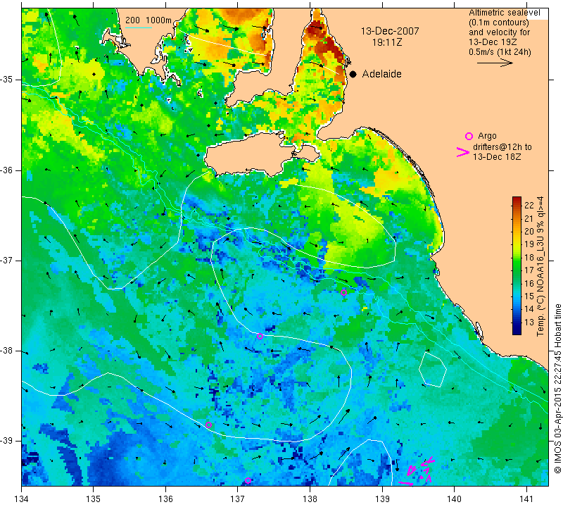Click the magenta drifter arrowhead in legend

[463, 152]
